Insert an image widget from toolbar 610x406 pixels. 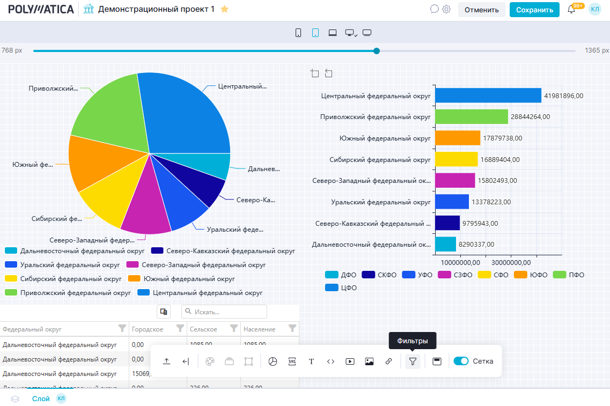tap(369, 361)
